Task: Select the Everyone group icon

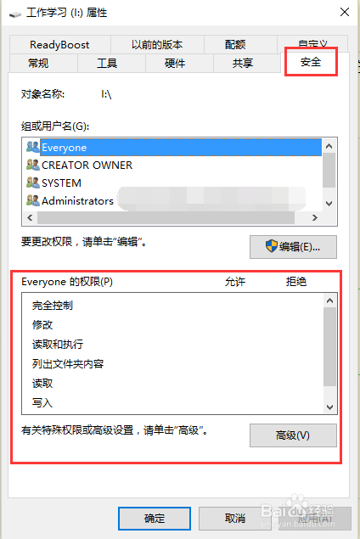Action: coord(33,147)
